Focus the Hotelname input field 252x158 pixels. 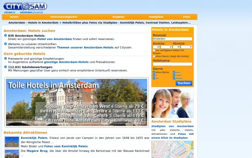click(x=172, y=64)
